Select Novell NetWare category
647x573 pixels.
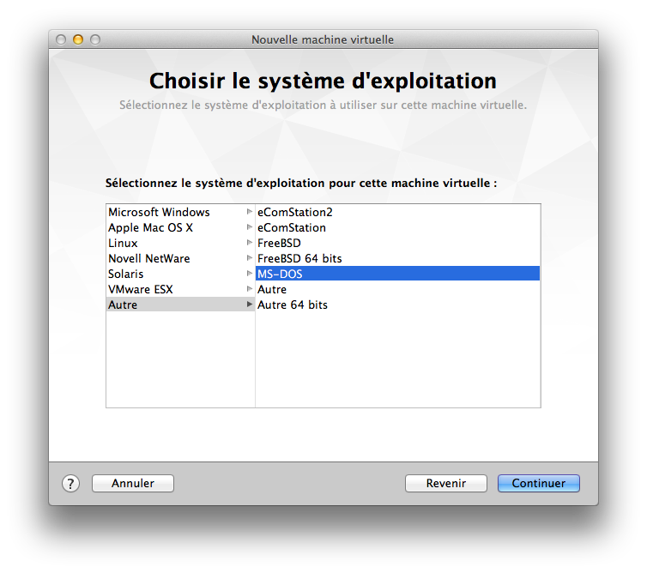[180, 258]
